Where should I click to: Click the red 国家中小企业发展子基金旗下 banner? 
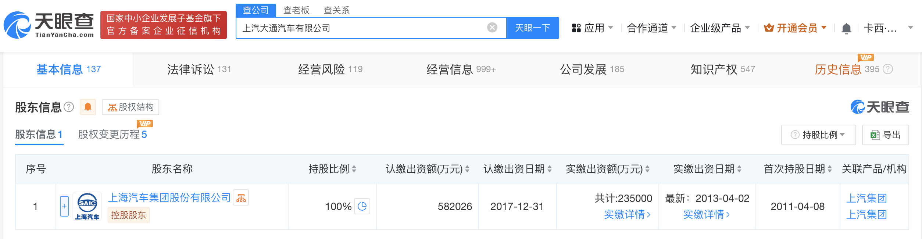point(164,25)
